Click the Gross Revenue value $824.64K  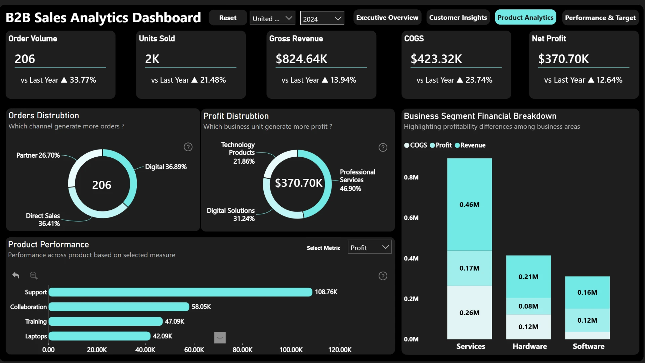(301, 59)
